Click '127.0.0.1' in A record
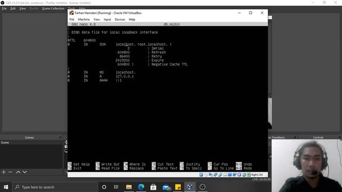Viewport: 342px width, 192px height. (125, 76)
